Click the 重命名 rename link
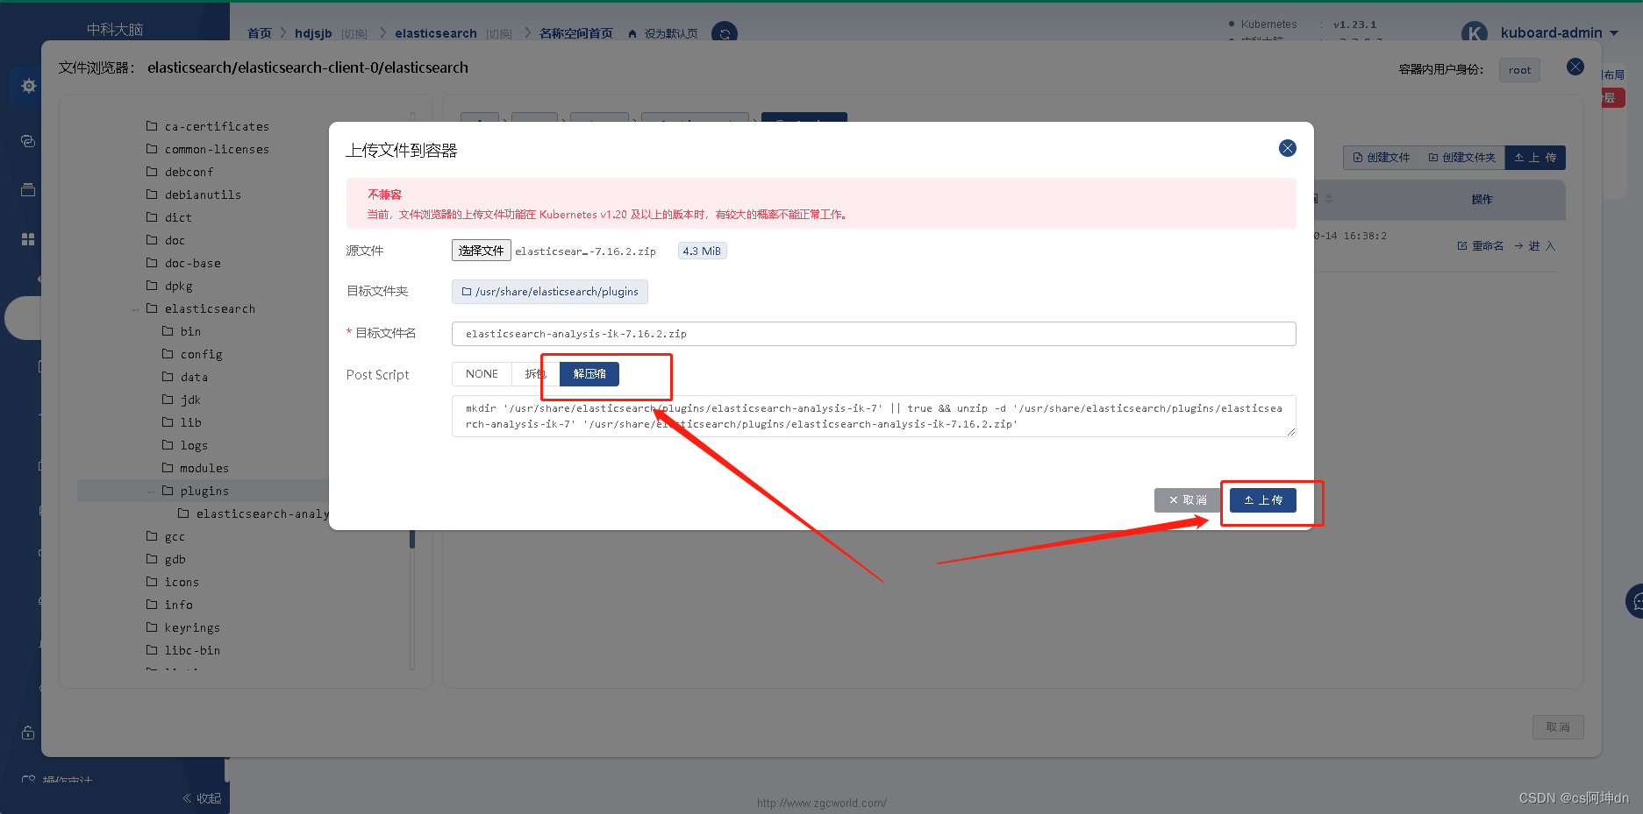Viewport: 1643px width, 814px height. coord(1481,246)
